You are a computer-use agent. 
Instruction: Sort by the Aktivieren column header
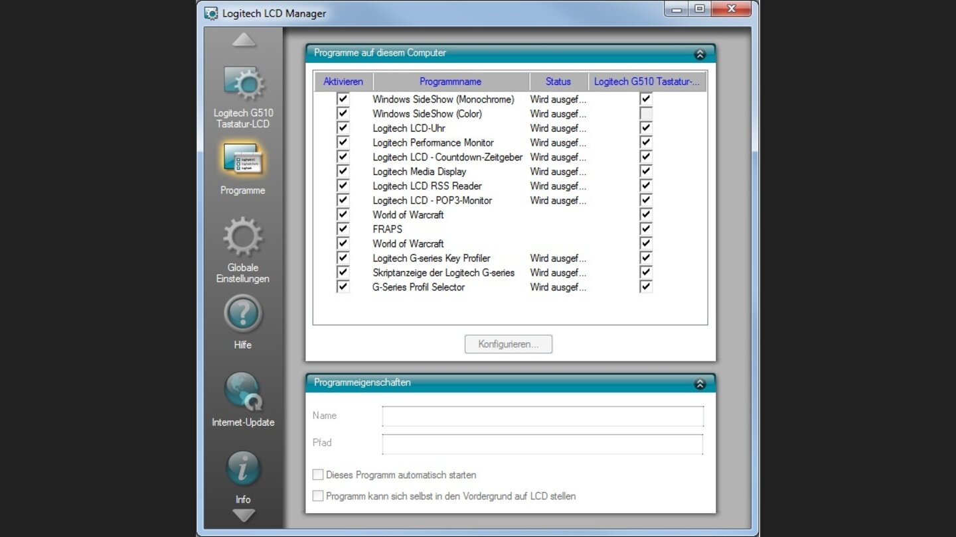[343, 82]
